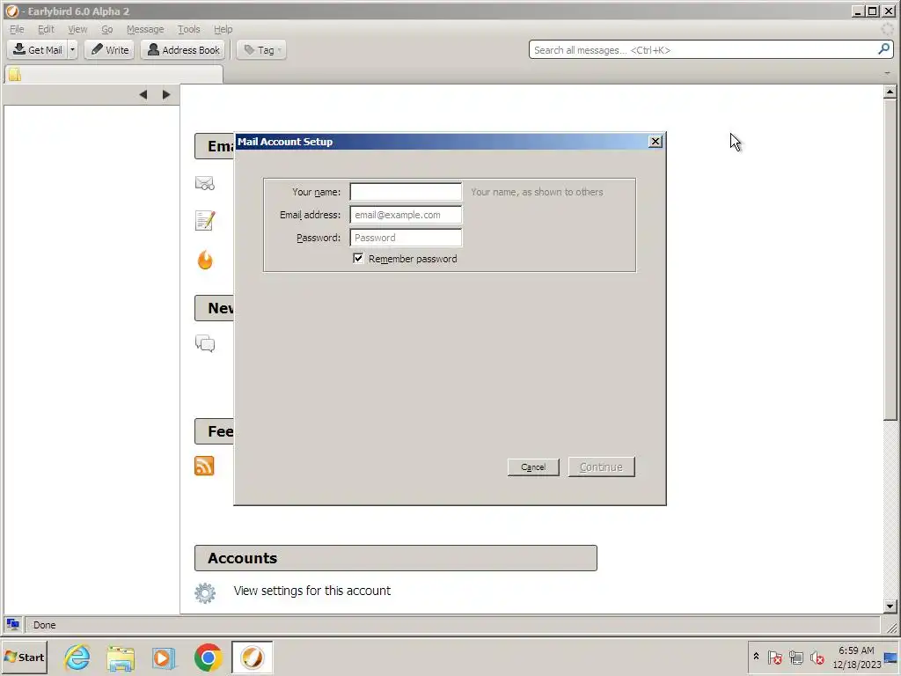The width and height of the screenshot is (901, 676).
Task: Open the Windows Start menu
Action: (25, 657)
